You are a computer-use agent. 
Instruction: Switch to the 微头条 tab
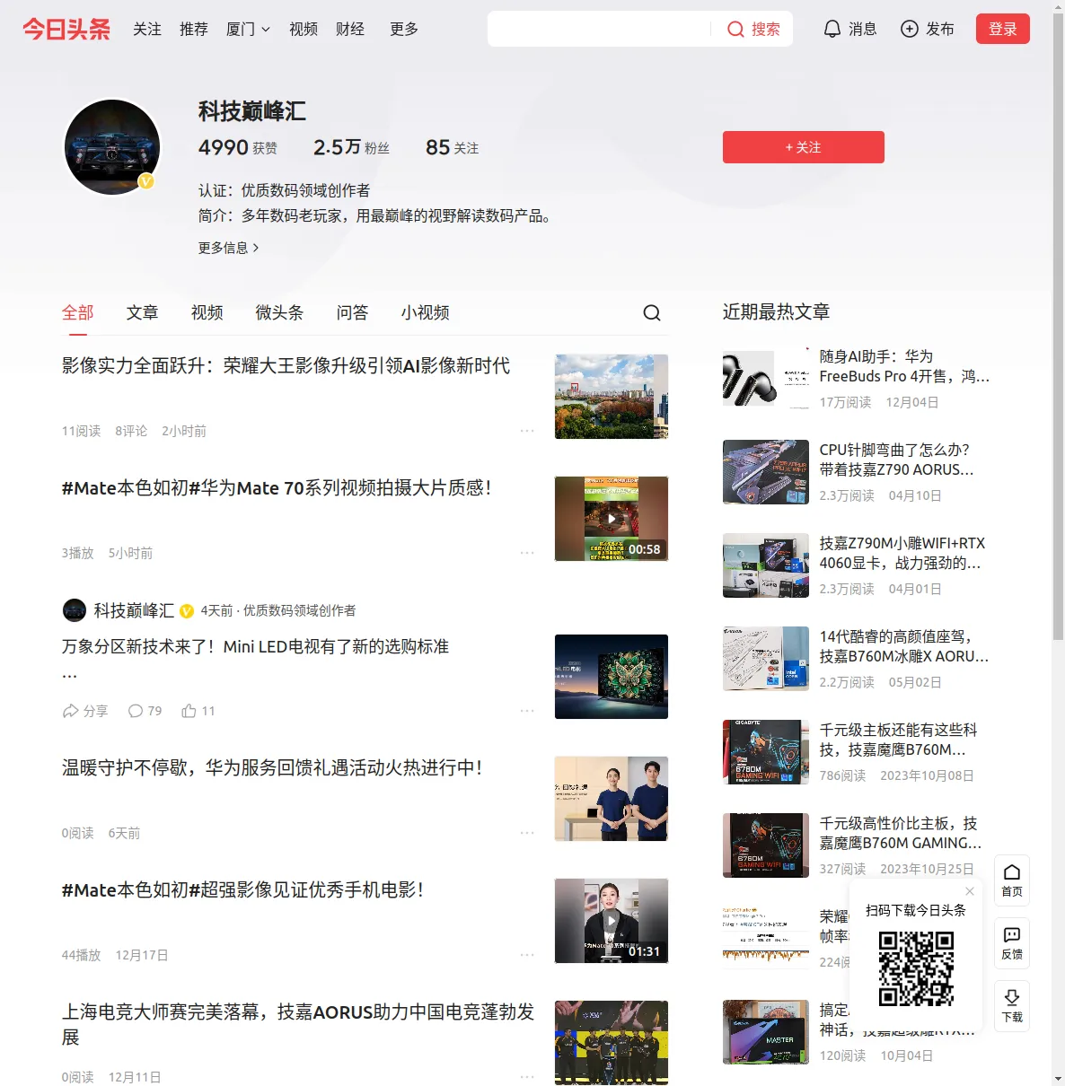click(x=280, y=312)
